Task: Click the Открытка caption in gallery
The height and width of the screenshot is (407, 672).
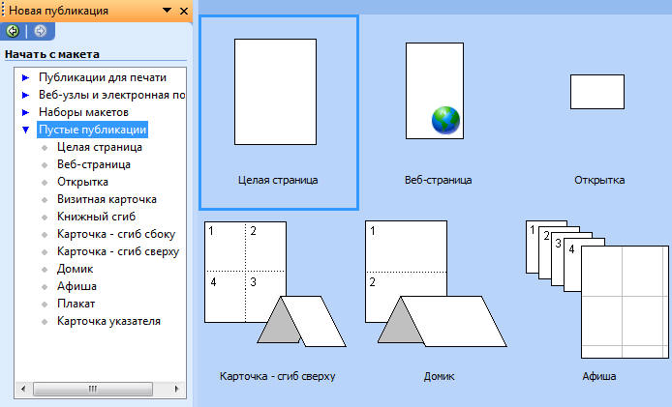Action: click(x=599, y=180)
